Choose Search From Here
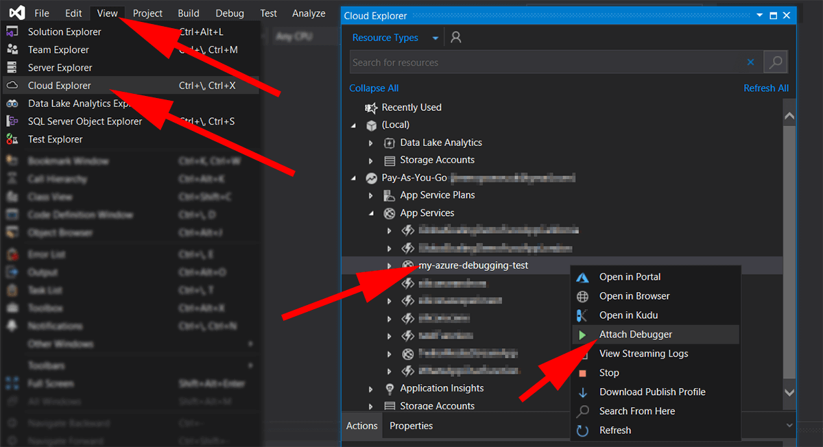Image resolution: width=823 pixels, height=447 pixels. click(655, 411)
